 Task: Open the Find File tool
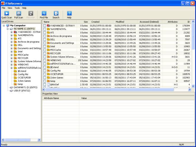point(44,15)
